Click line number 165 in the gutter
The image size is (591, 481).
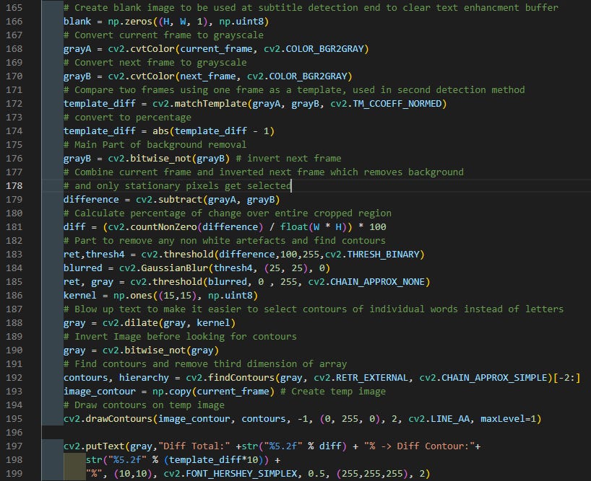tap(14, 7)
